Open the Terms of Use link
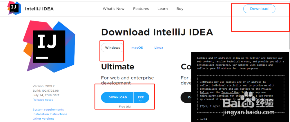 tap(230, 92)
